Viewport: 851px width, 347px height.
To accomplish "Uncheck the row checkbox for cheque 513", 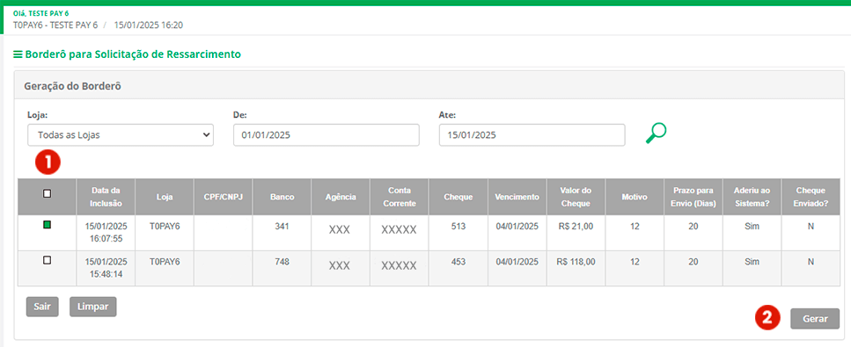I will click(x=47, y=225).
